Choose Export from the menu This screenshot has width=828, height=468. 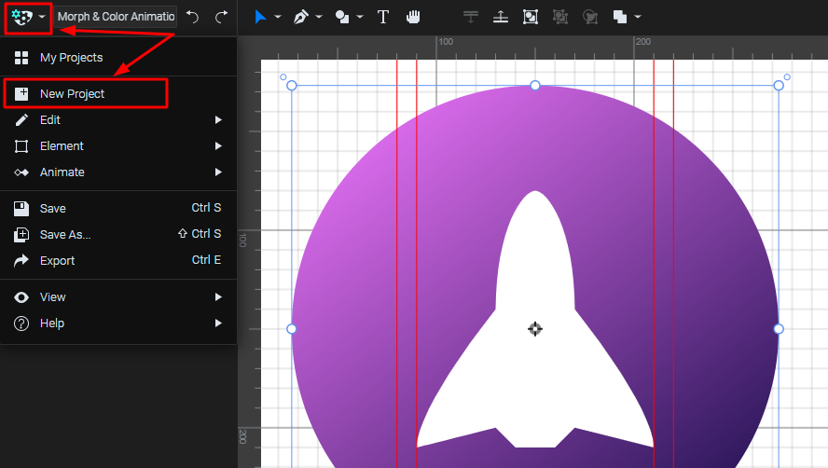(118, 260)
